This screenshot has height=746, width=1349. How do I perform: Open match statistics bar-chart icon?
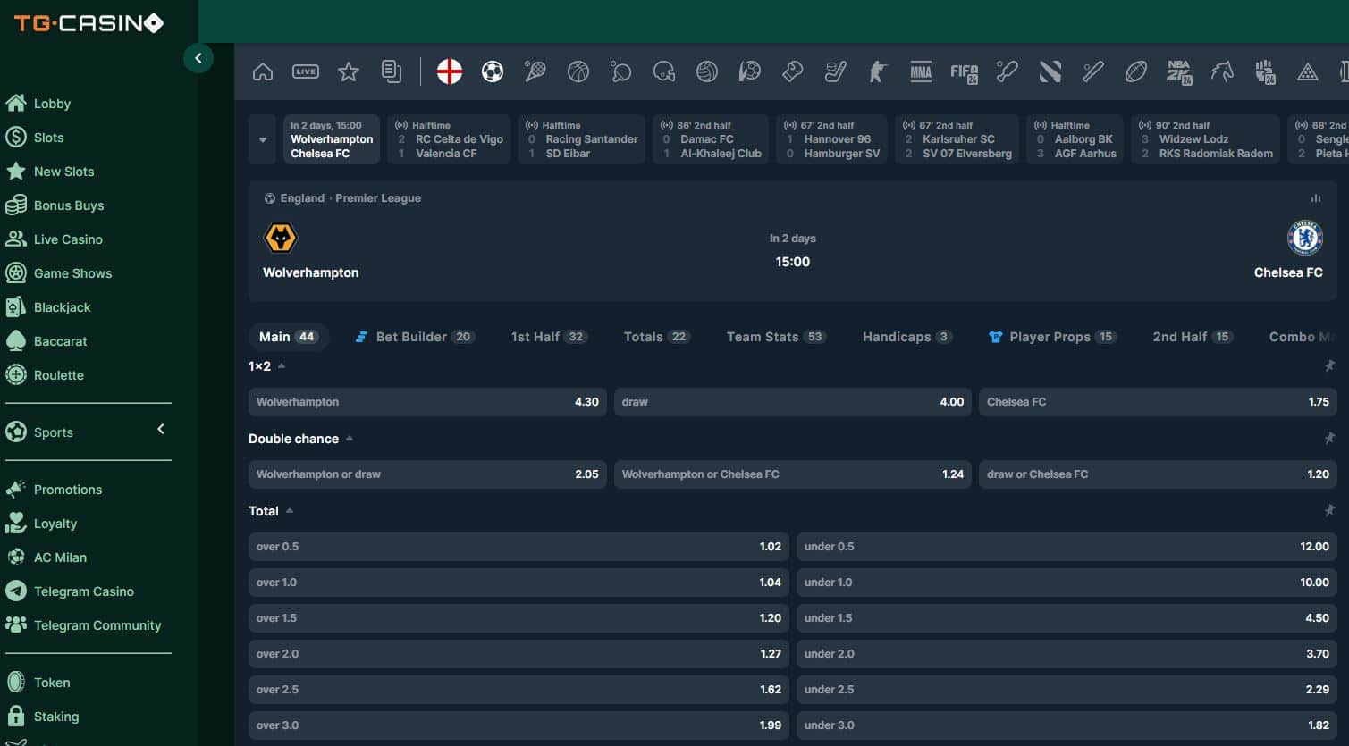pos(1315,198)
